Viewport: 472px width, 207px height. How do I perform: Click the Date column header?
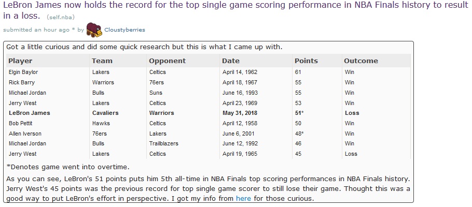coord(231,61)
